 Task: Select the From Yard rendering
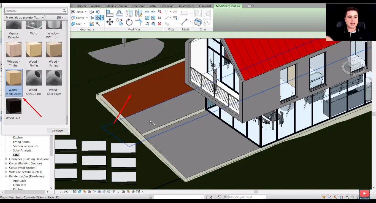coord(20,185)
